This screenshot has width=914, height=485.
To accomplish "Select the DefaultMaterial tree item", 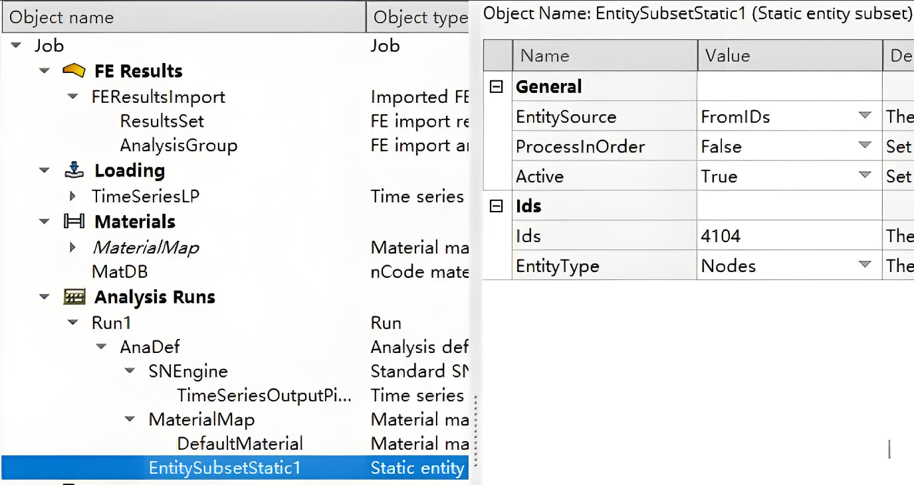I will click(239, 443).
